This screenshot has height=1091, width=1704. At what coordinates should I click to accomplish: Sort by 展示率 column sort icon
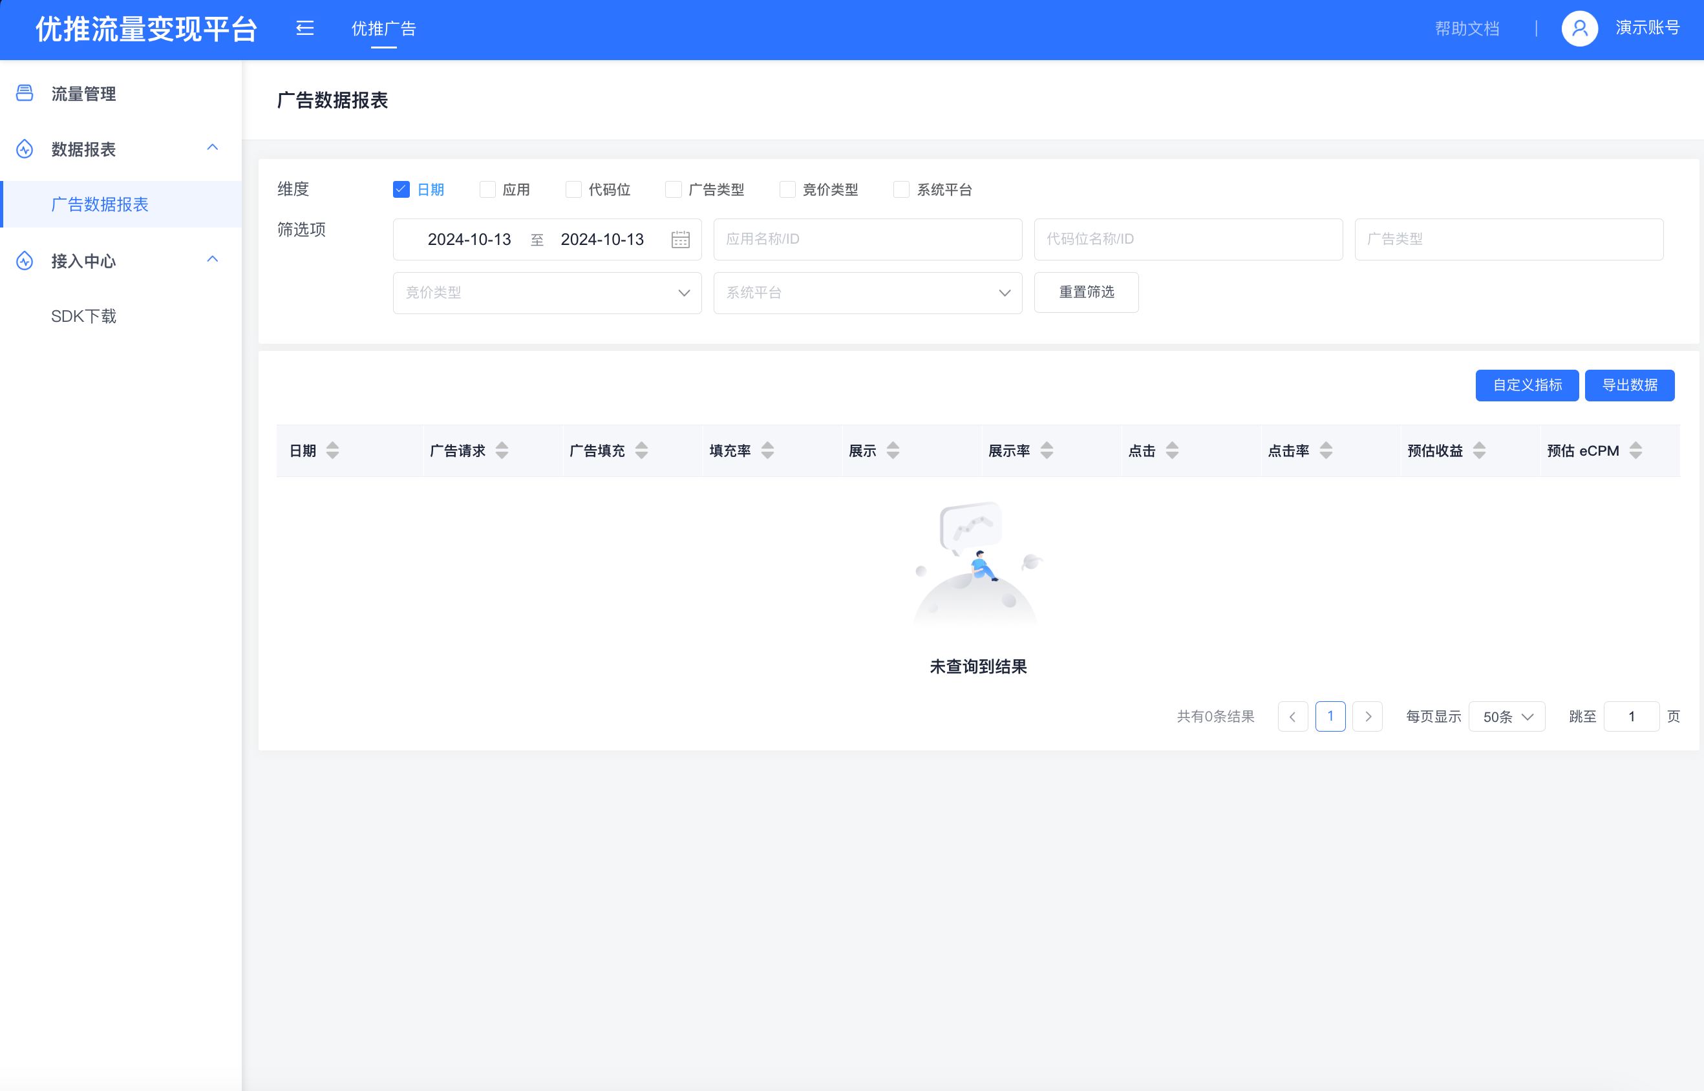[1047, 450]
